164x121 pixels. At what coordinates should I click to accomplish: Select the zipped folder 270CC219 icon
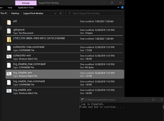(x=9, y=39)
